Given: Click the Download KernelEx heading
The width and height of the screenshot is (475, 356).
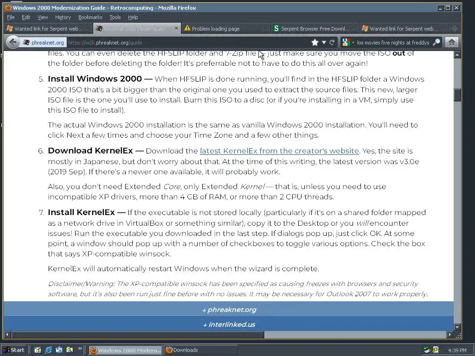Looking at the screenshot, I should 90,151.
